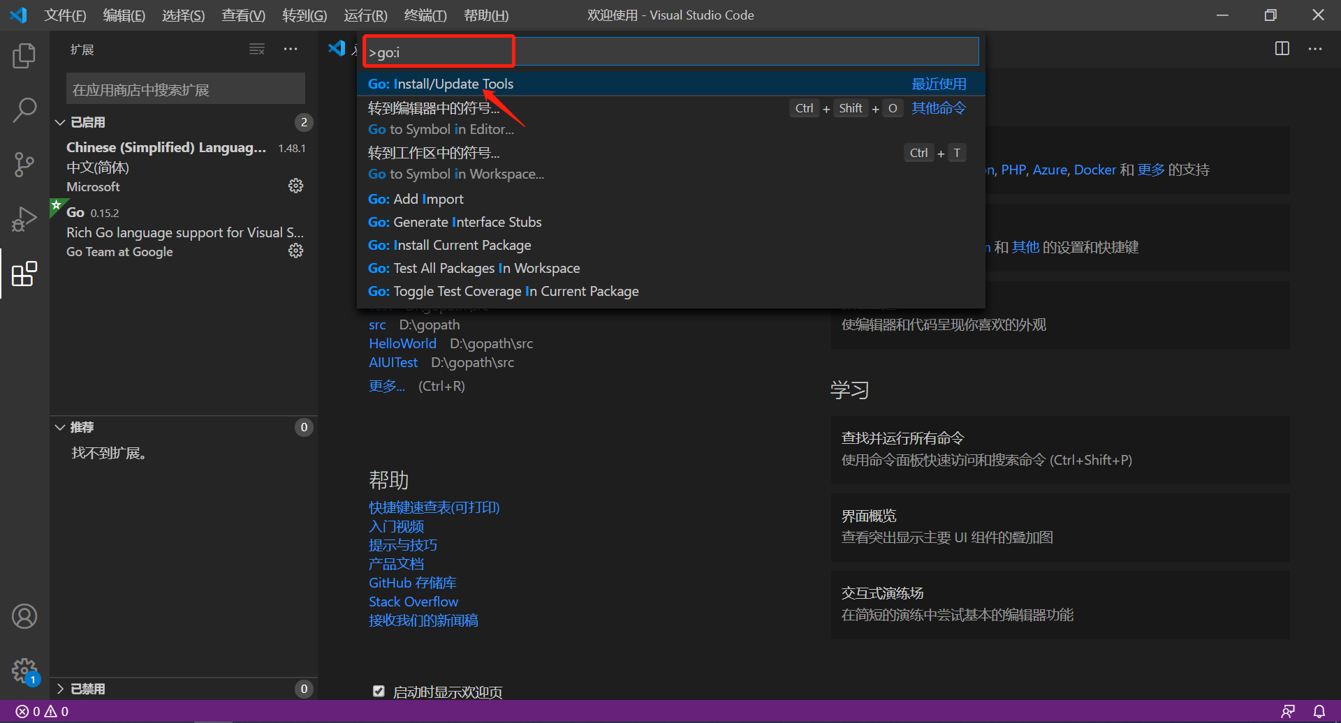Run Go: Install/Update Tools command
1341x723 pixels.
pos(671,84)
